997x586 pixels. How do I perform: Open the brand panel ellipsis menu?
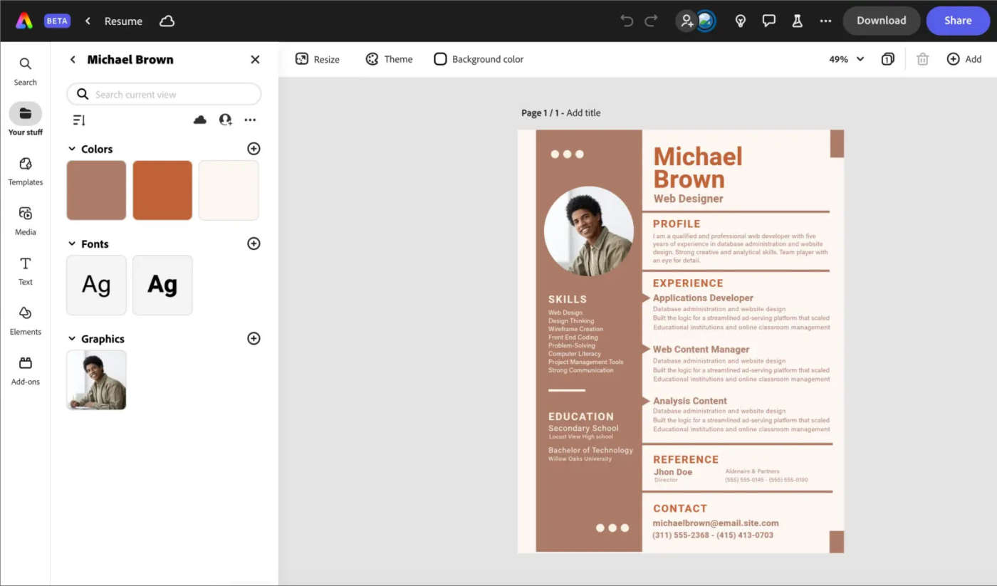[250, 120]
